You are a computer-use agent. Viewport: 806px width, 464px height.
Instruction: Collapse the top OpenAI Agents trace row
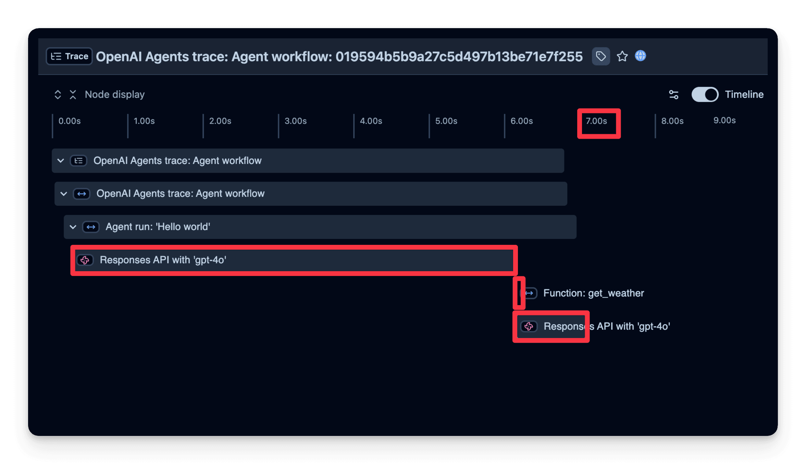click(61, 161)
